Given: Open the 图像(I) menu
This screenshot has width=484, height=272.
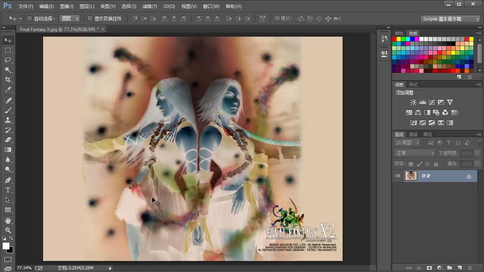Looking at the screenshot, I should coord(67,6).
